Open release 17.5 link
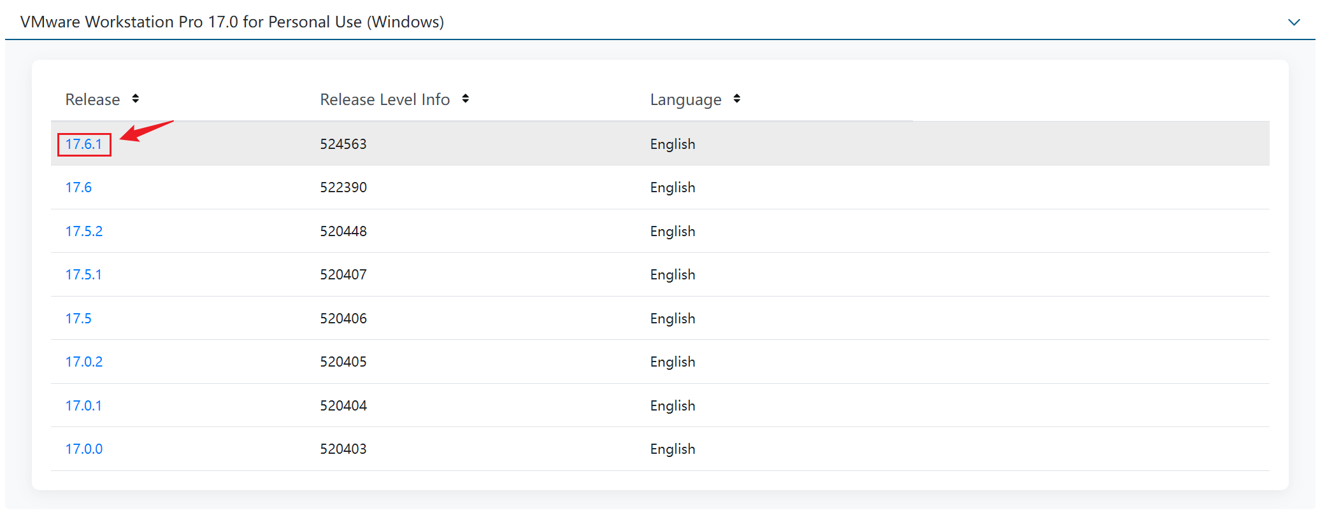The height and width of the screenshot is (513, 1320). click(x=78, y=319)
